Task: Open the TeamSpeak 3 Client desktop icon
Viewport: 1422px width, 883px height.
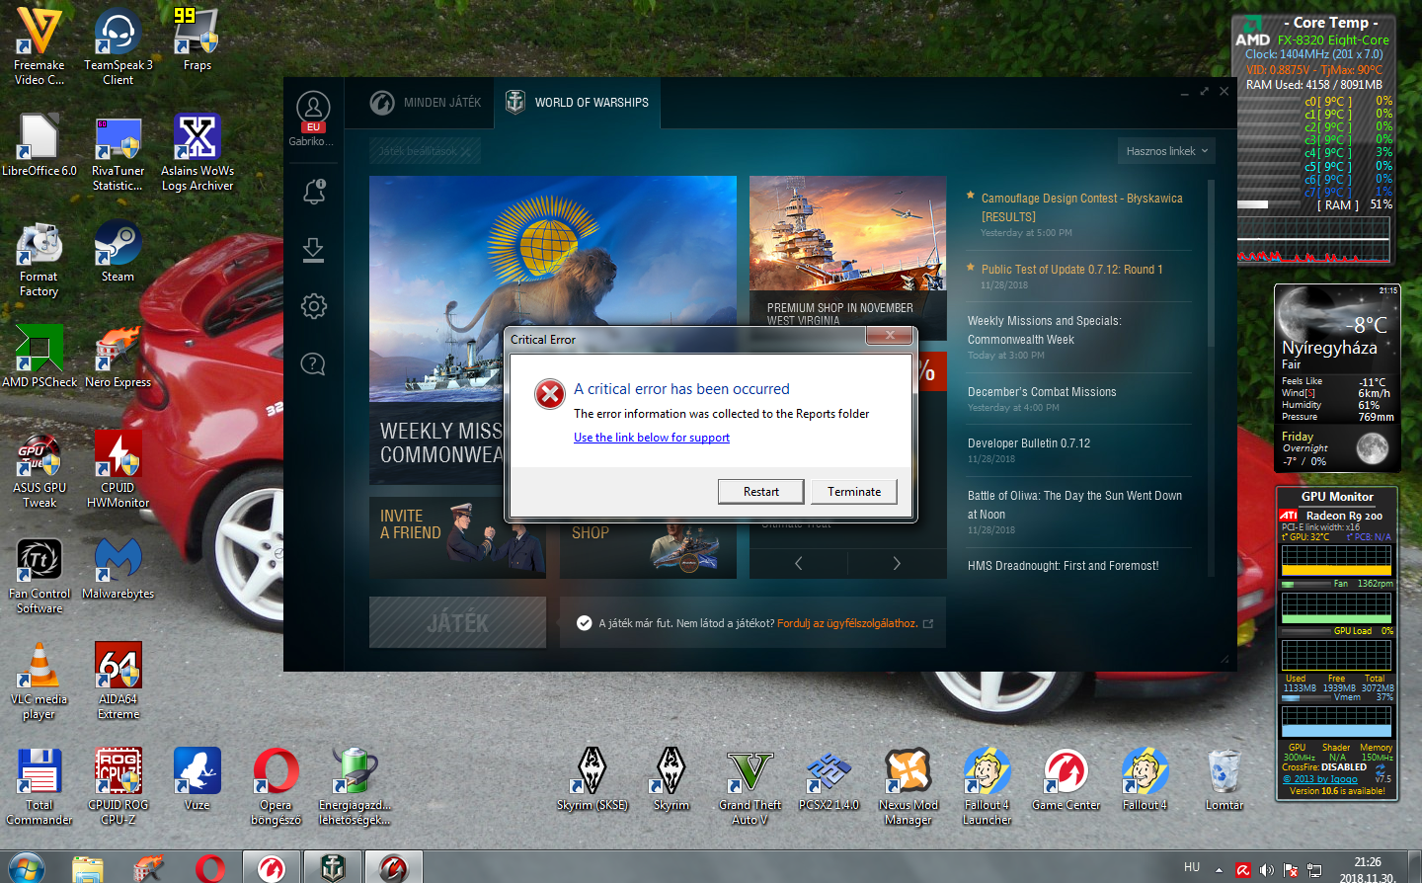Action: (118, 46)
